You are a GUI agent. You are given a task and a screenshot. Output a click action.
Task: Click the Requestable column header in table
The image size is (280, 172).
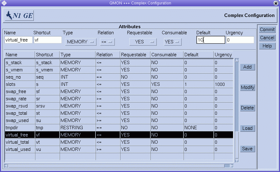click(x=135, y=55)
